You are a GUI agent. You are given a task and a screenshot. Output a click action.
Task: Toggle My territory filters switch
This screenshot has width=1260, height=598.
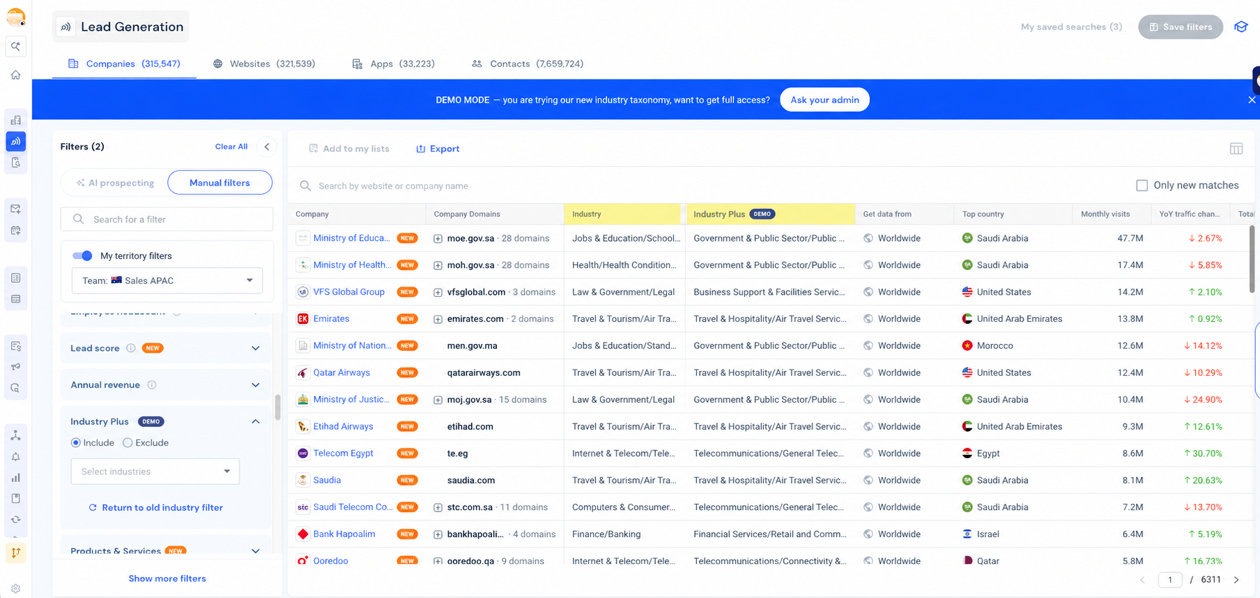(82, 256)
